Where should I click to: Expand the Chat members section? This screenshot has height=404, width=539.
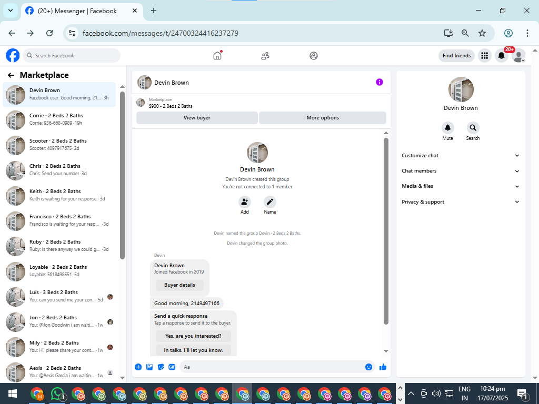click(460, 171)
